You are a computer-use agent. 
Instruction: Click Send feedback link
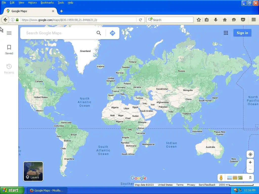tap(207, 185)
